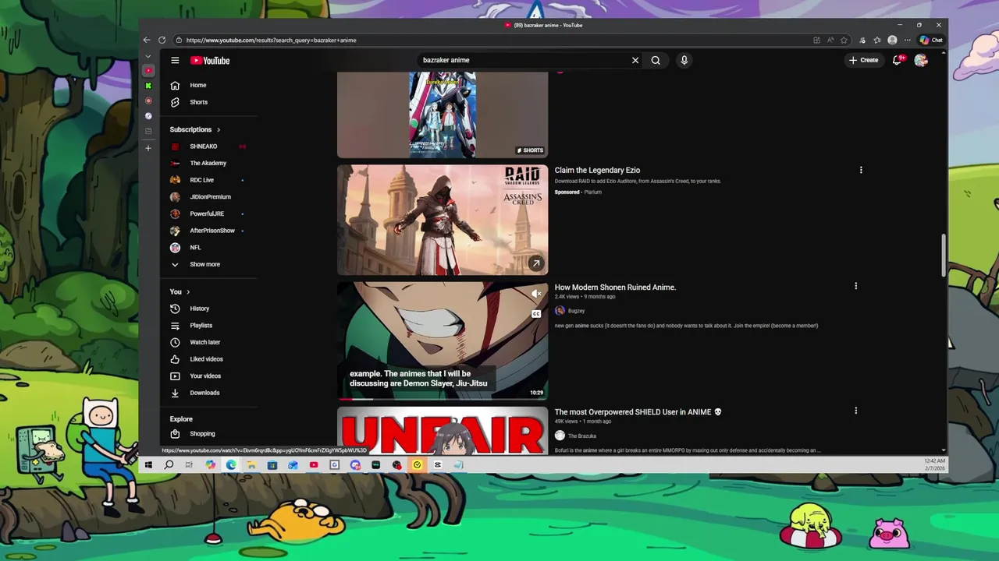The height and width of the screenshot is (561, 999).
Task: Open the Edge browser profile icon
Action: click(x=892, y=40)
